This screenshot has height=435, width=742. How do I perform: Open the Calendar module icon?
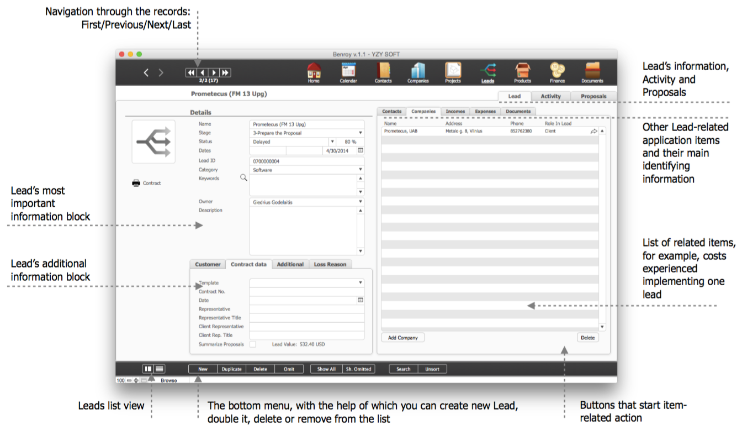pyautogui.click(x=348, y=71)
